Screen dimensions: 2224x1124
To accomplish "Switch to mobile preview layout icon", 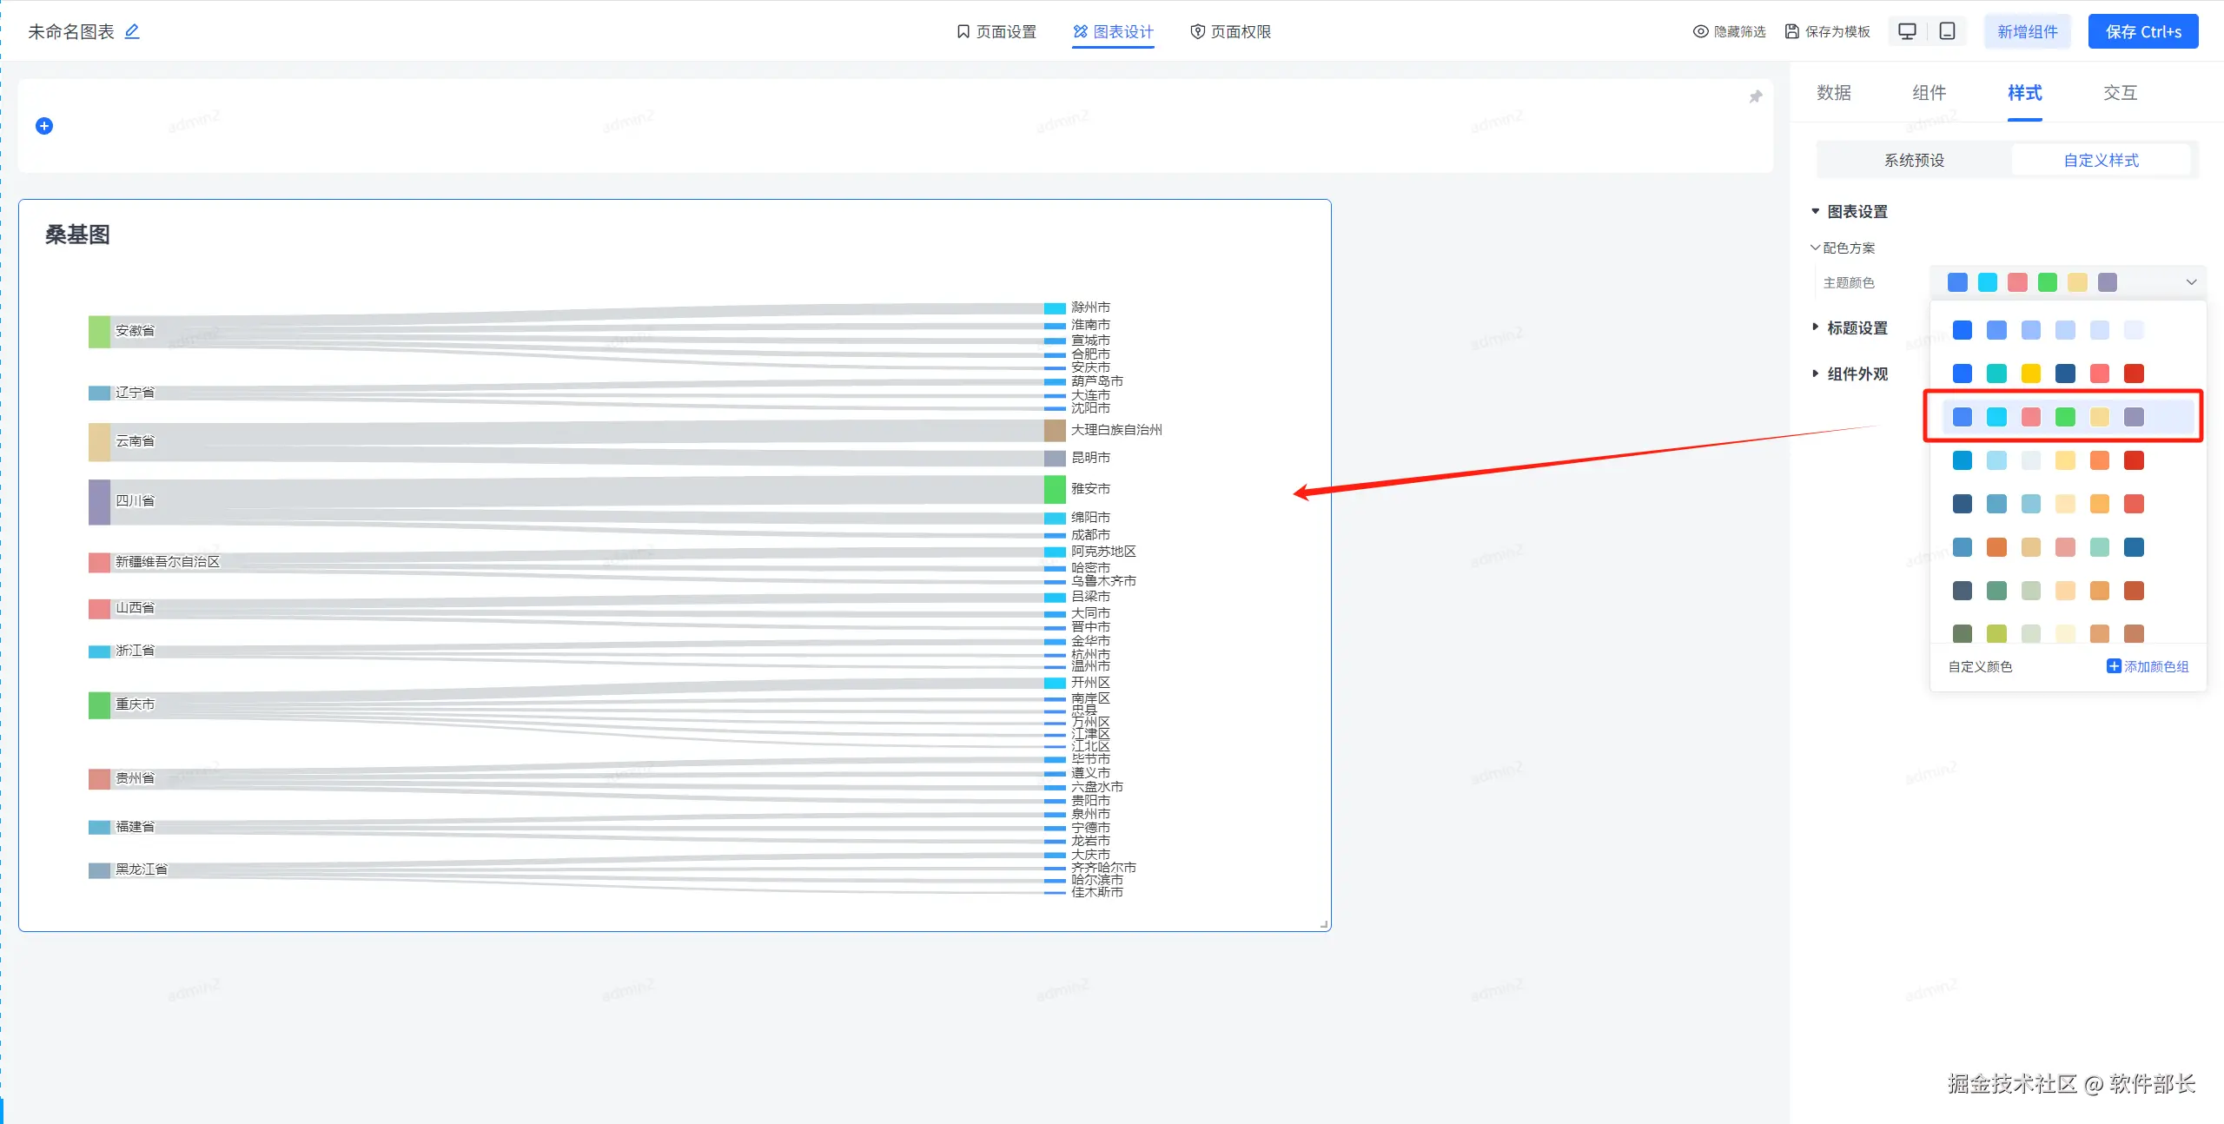I will (1948, 31).
